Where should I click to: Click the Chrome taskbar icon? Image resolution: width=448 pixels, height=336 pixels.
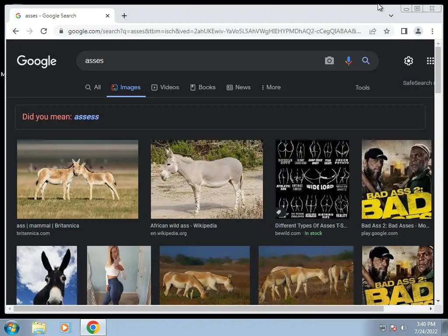click(x=93, y=327)
